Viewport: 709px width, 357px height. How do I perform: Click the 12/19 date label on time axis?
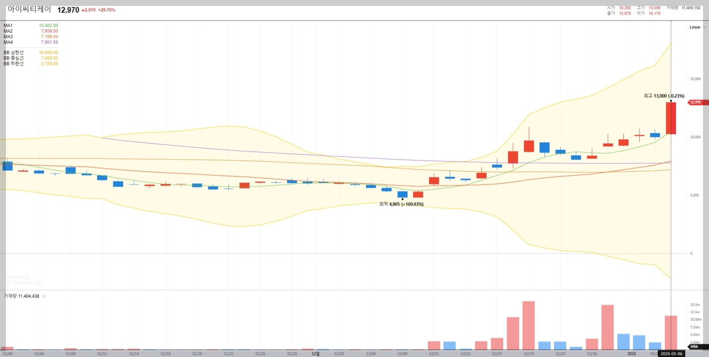tap(529, 354)
